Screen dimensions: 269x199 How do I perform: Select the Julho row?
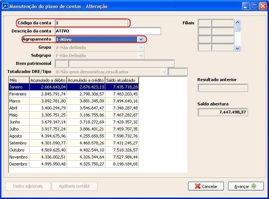tap(74, 129)
